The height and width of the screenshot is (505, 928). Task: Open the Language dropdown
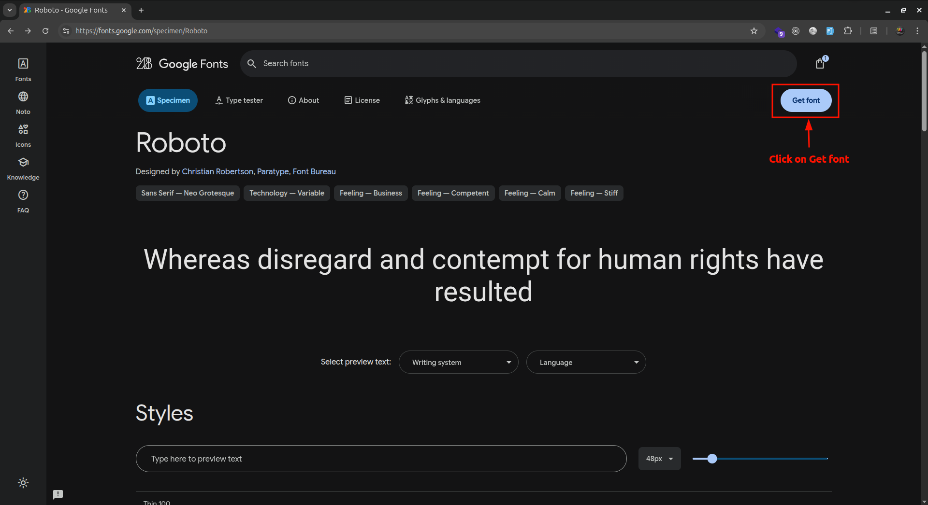click(x=586, y=362)
